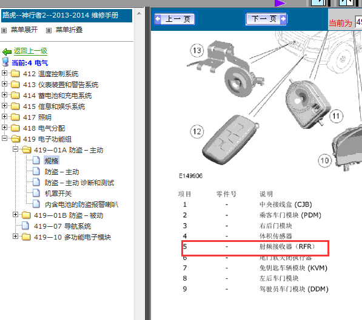The height and width of the screenshot is (320, 362).
Task: Select 414 蓄电池和充电系统 folder label
Action: pyautogui.click(x=57, y=96)
